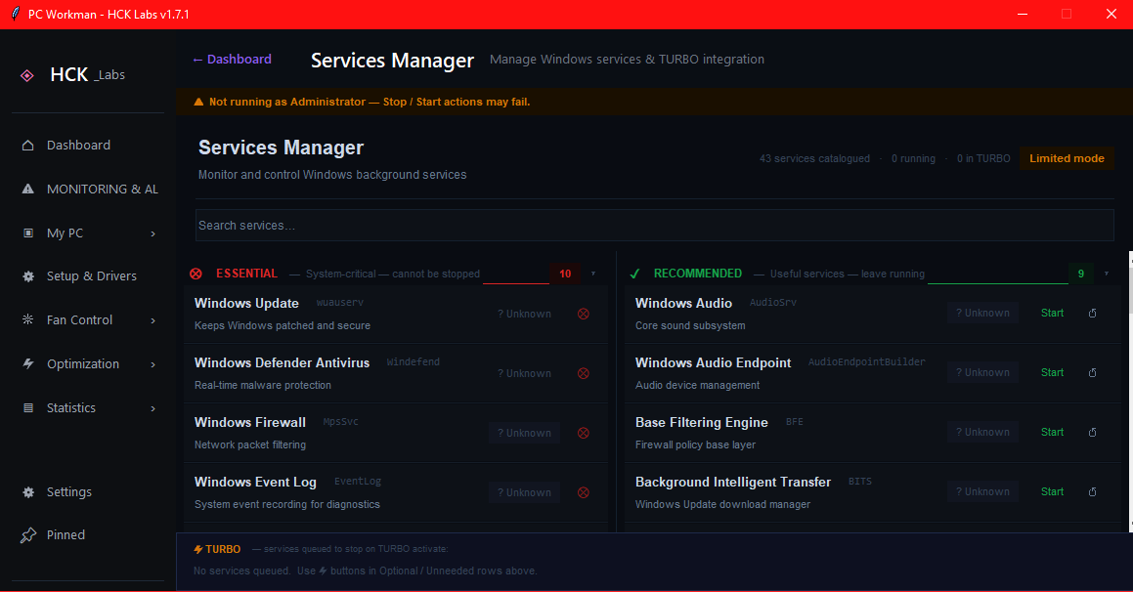The height and width of the screenshot is (592, 1133).
Task: Click the Search services input field
Action: click(x=655, y=226)
